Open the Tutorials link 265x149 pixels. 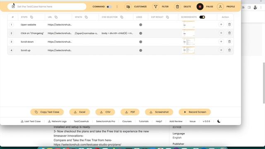[144, 121]
